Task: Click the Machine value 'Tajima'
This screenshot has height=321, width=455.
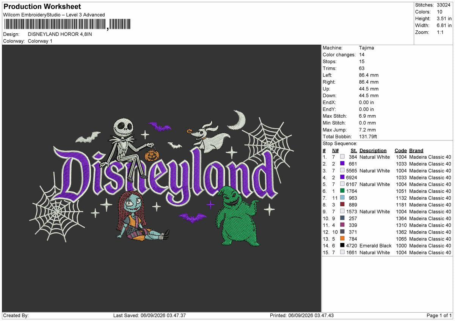Action: [x=366, y=48]
